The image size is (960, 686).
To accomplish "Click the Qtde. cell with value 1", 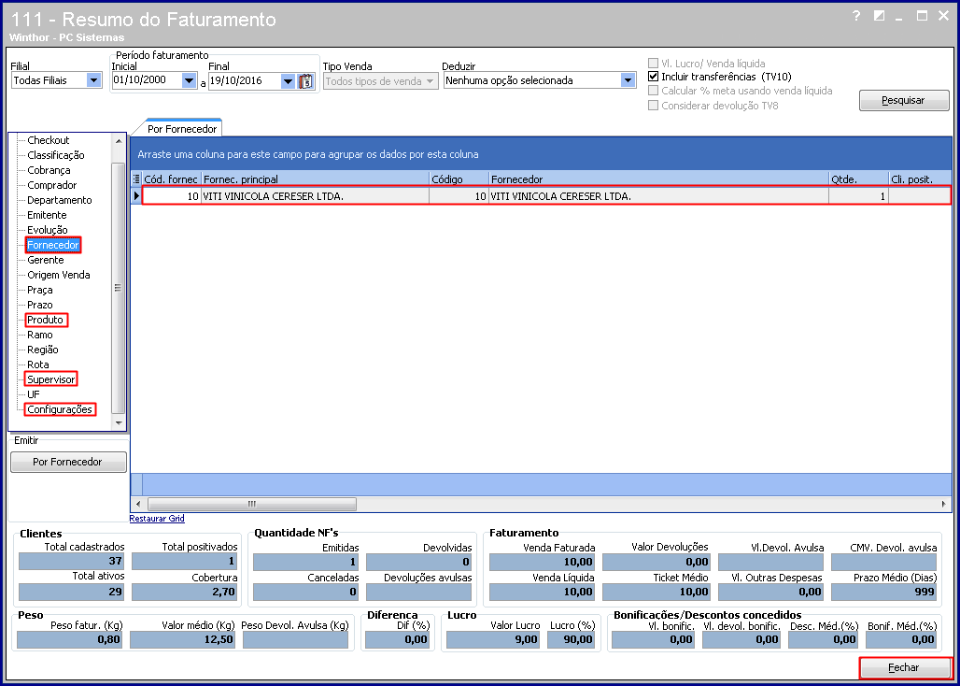I will (x=858, y=196).
